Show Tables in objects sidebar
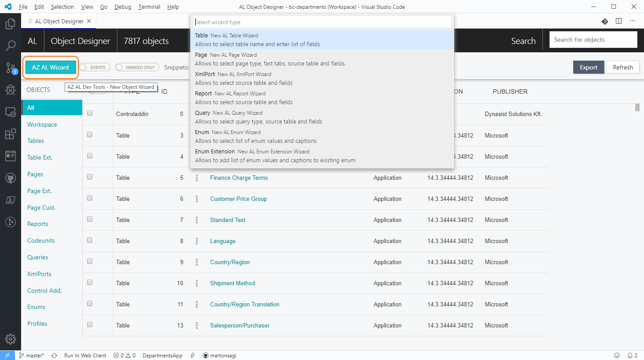 (x=36, y=141)
